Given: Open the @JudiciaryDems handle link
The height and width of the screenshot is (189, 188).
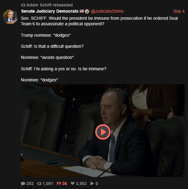Looking at the screenshot, I should pyautogui.click(x=107, y=11).
